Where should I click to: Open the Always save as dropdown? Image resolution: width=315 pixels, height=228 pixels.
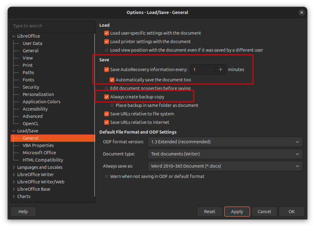coord(225,166)
